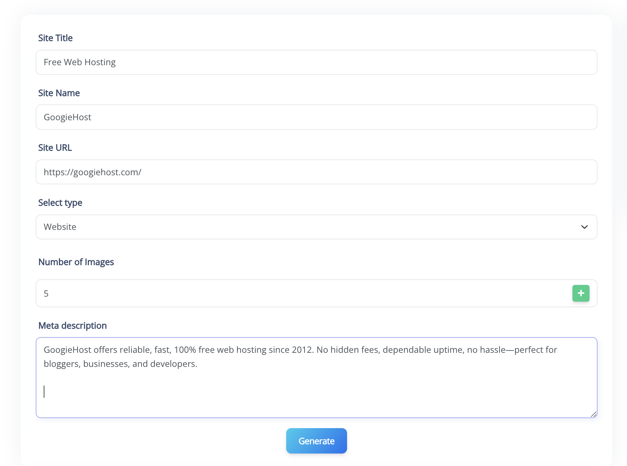Click the 'https://googiehost.com/' URL text
The image size is (627, 466).
point(92,173)
